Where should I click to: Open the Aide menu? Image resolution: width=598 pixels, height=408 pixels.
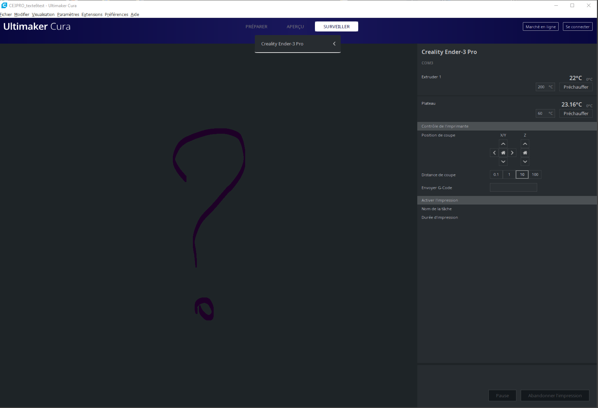[x=135, y=15]
